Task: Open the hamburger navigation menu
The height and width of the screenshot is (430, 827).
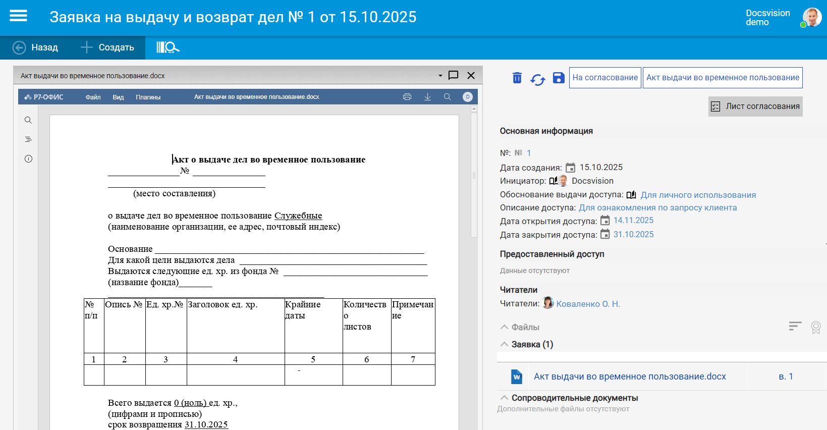Action: 19,16
